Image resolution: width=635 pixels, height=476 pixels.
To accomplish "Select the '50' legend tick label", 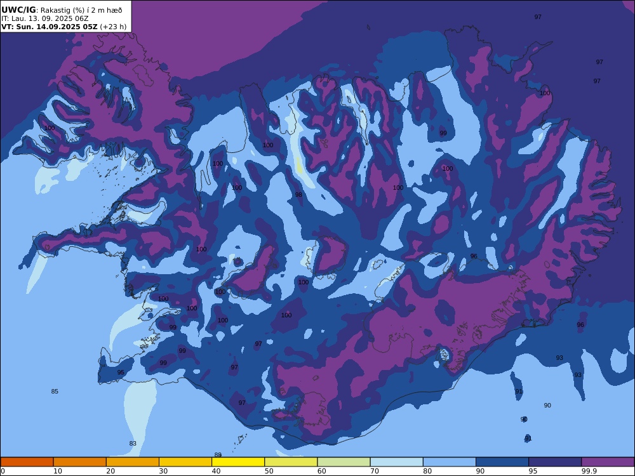I will point(269,471).
